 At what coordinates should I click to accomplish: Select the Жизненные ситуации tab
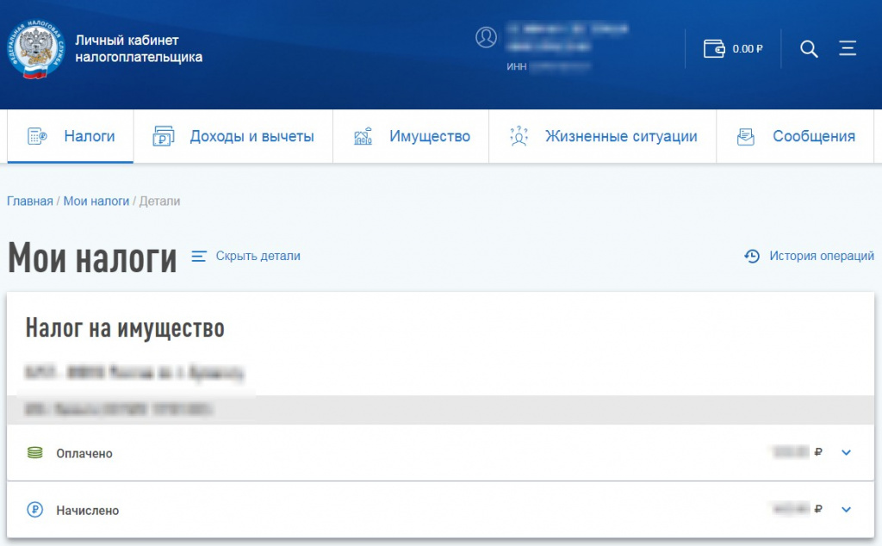pos(603,136)
